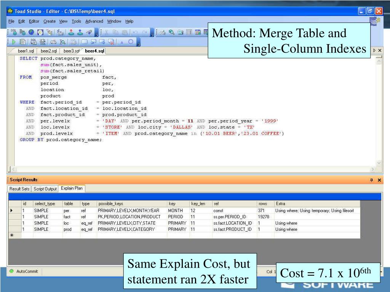Open the Advanced menu
390x292 pixels.
94,21
